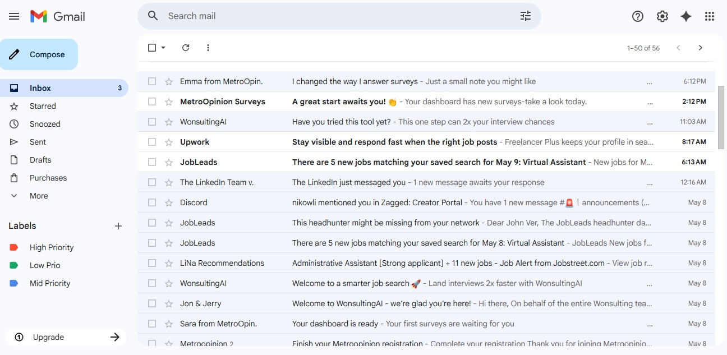
Task: Click the Search mail input field
Action: pos(339,16)
